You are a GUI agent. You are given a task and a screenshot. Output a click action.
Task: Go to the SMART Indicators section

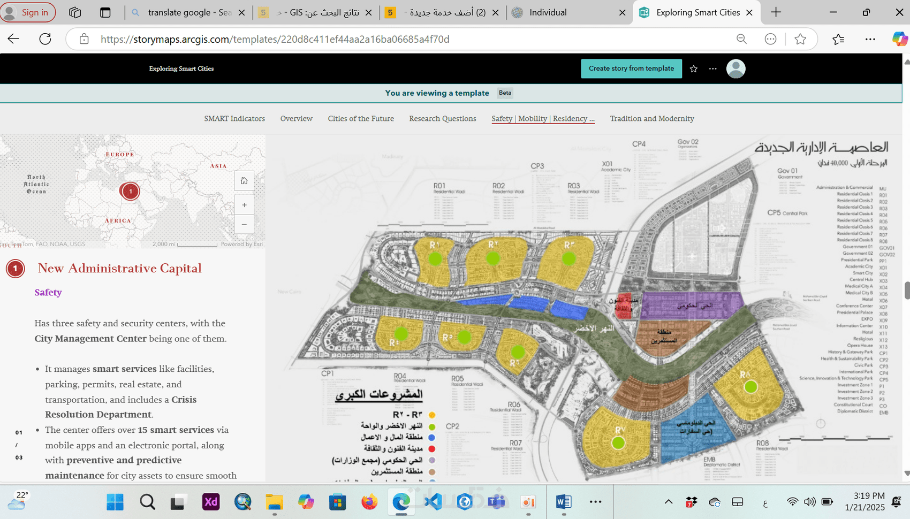pyautogui.click(x=234, y=119)
